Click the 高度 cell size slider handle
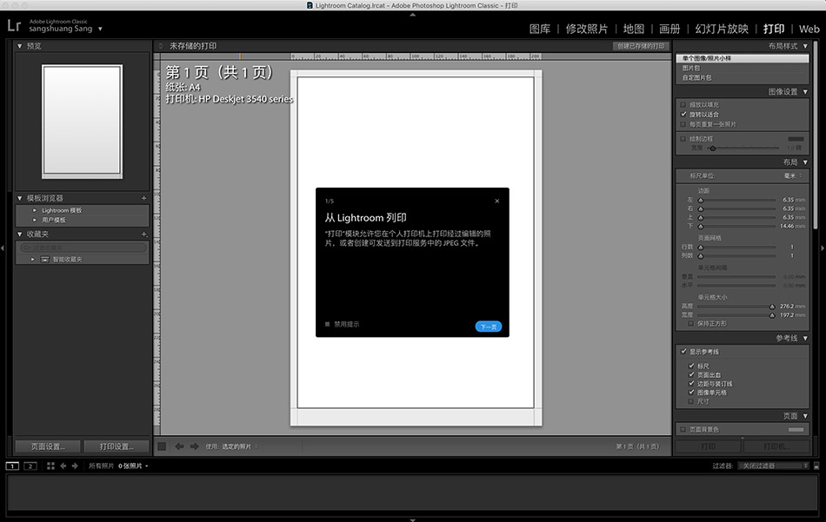Screen dimensions: 826x522 pos(772,307)
